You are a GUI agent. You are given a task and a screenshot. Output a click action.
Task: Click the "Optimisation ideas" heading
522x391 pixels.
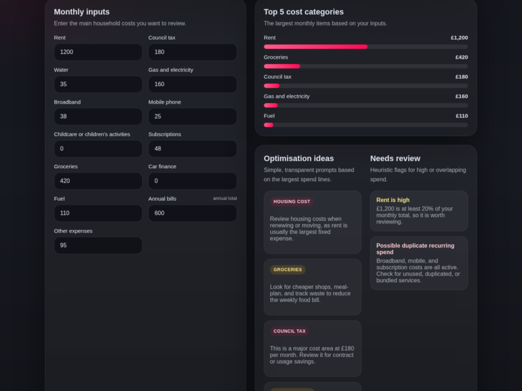(299, 158)
